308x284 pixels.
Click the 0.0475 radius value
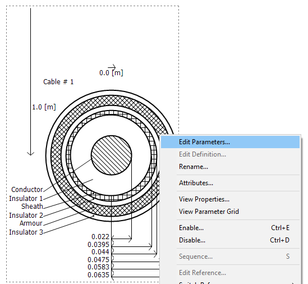98,260
